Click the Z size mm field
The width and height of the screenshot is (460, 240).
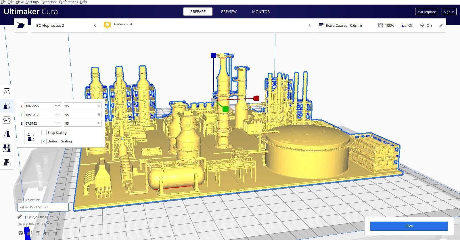[x=43, y=123]
